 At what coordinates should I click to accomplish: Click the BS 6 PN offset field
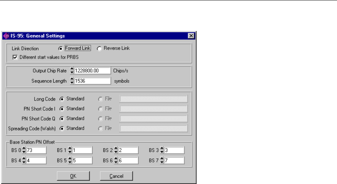[x=128, y=160]
